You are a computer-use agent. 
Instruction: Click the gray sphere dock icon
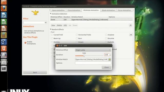click(x=4, y=55)
